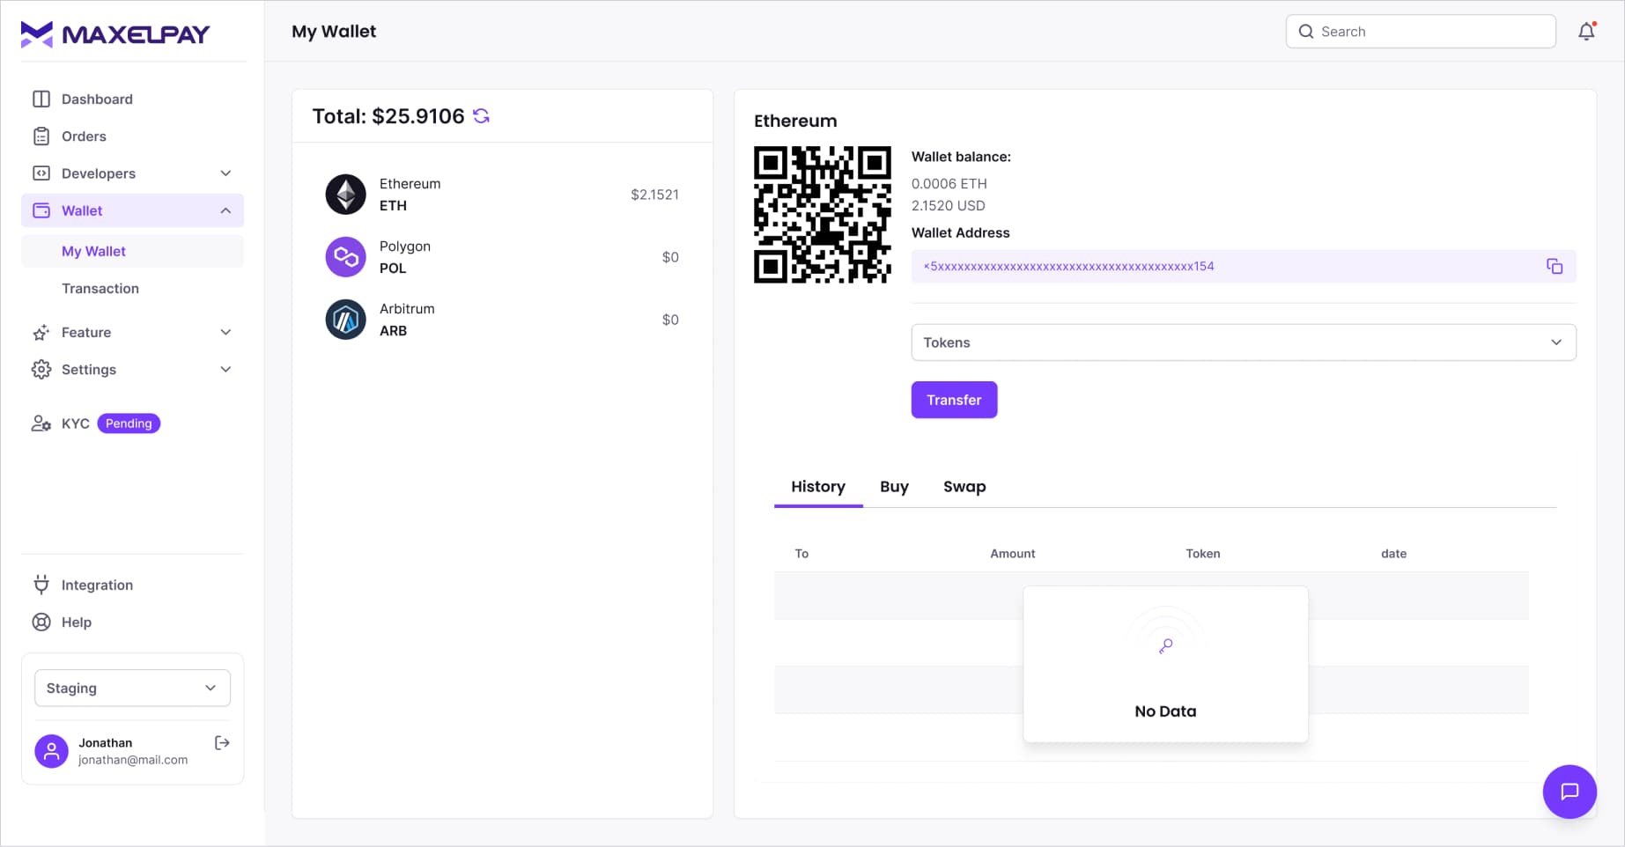Click the wallet address field

(1244, 266)
